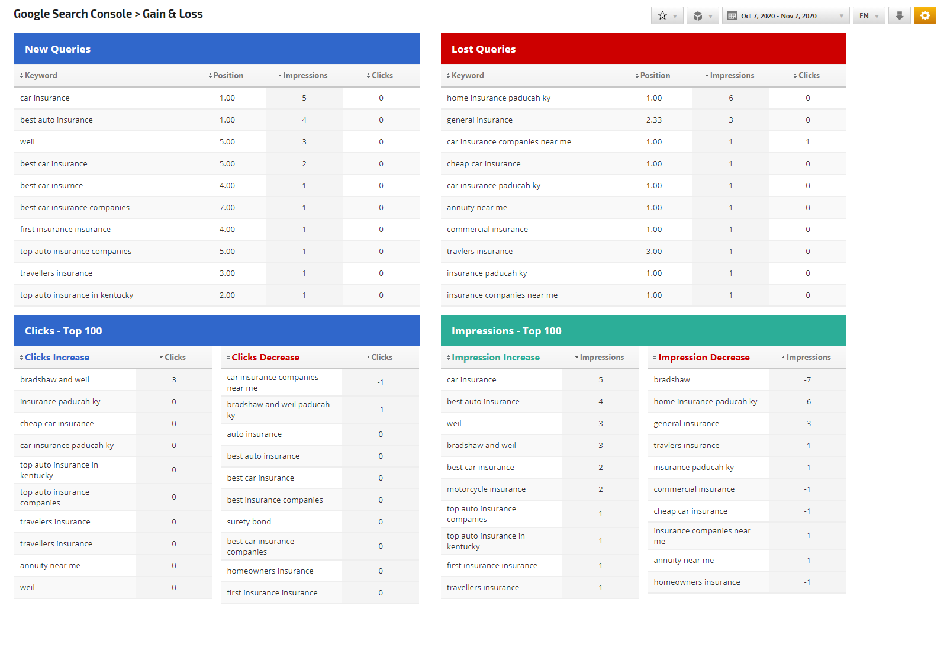Open the Oct 7 - Nov 7 date range dropdown
The image size is (947, 657).
click(785, 16)
